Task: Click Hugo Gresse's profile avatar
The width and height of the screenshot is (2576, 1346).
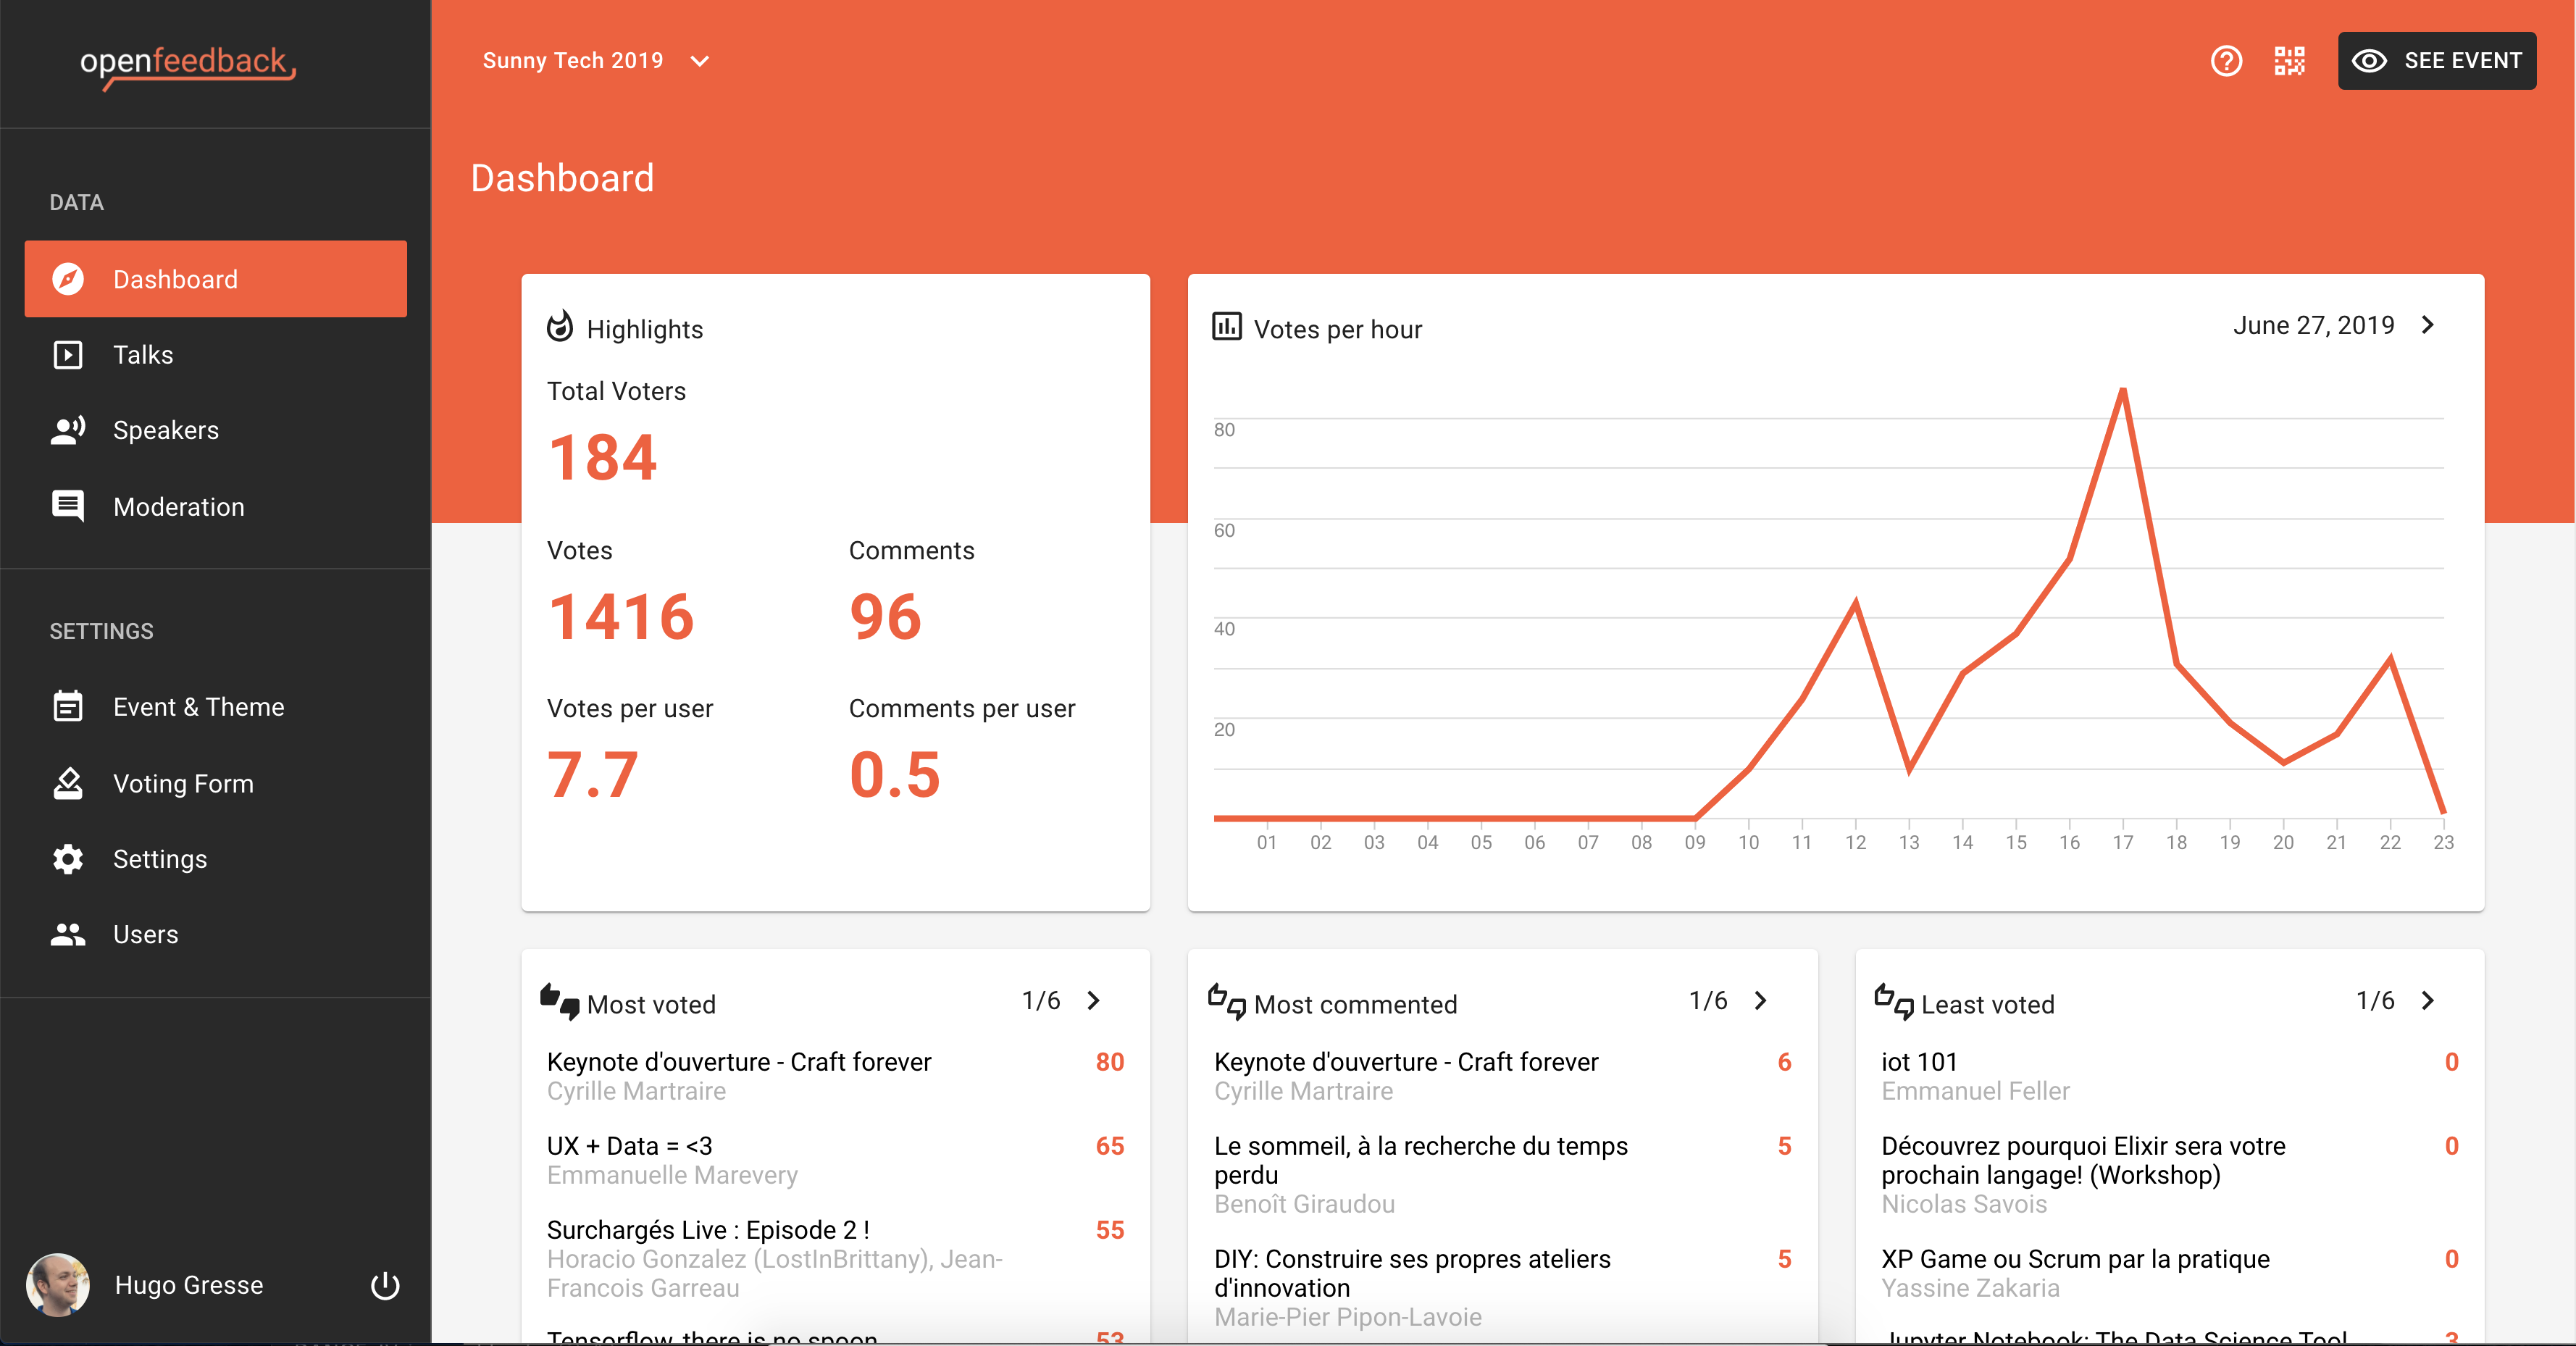Action: click(58, 1285)
